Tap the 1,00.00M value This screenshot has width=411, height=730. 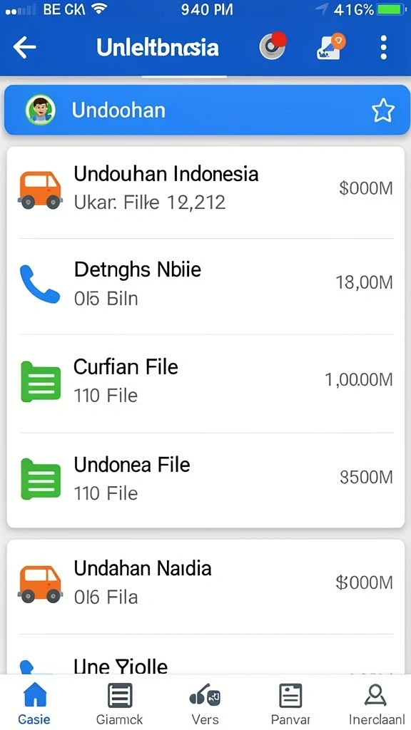(x=359, y=380)
